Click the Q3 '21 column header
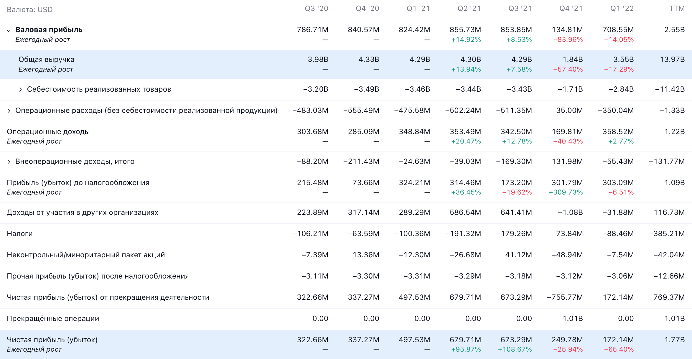This screenshot has height=359, width=692. [x=520, y=9]
